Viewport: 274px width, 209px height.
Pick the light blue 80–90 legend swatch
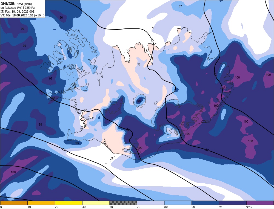tap(178, 203)
